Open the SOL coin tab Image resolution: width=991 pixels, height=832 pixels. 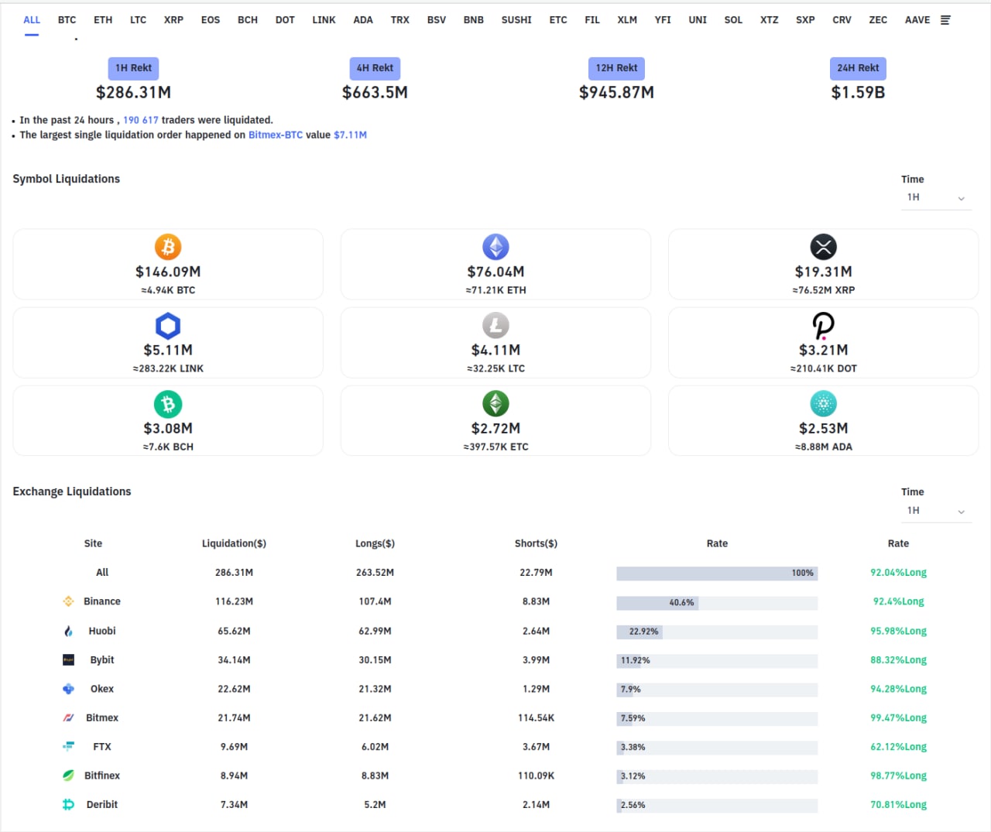[733, 20]
